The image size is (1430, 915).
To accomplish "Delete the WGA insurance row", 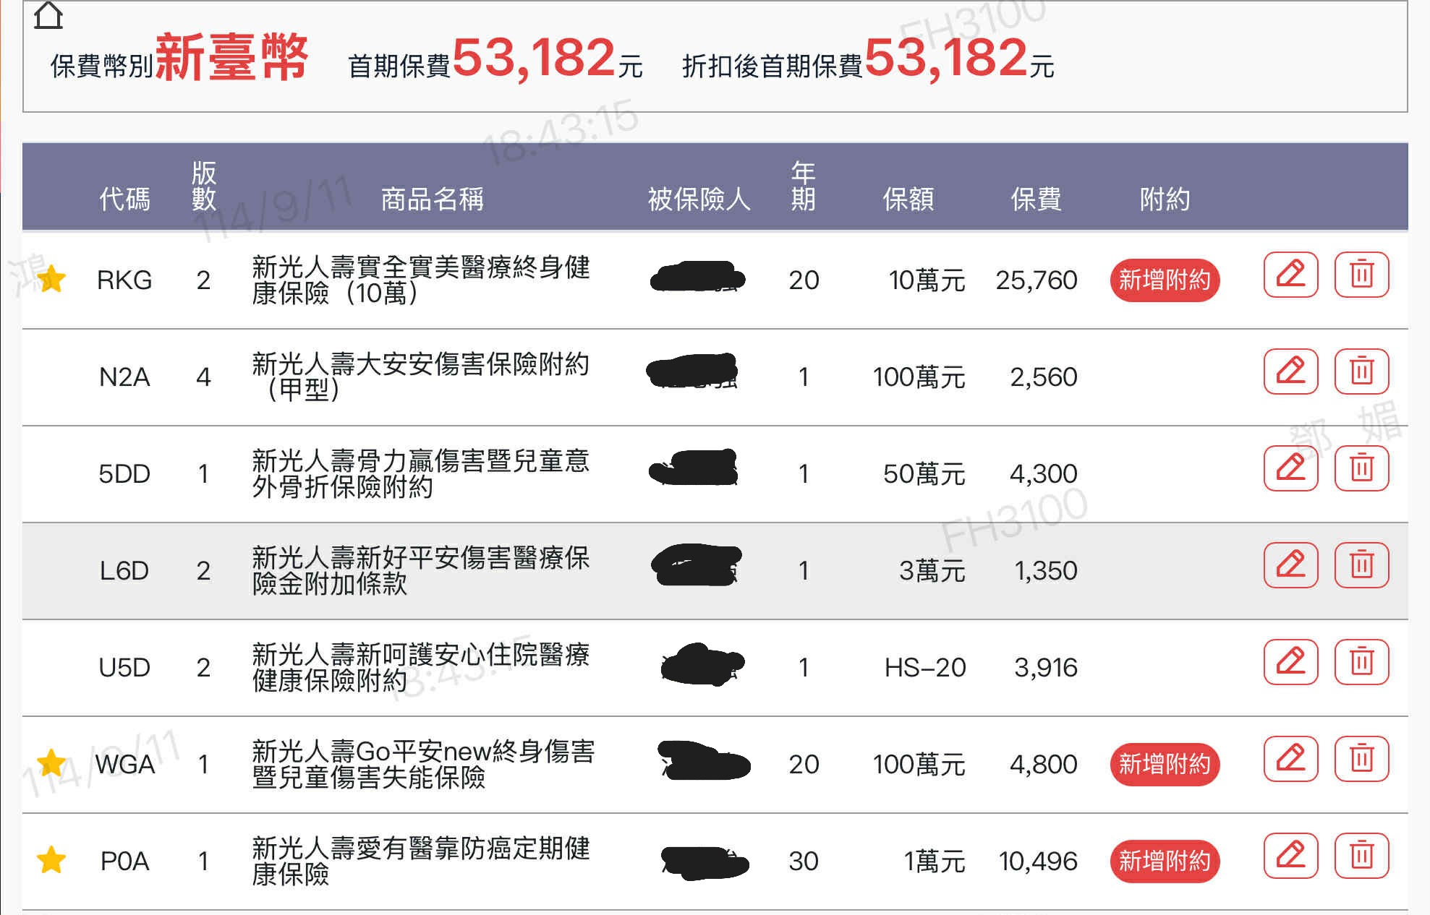I will tap(1361, 759).
